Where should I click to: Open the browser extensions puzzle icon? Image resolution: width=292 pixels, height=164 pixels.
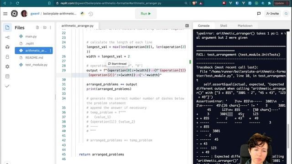pyautogui.click(x=269, y=3)
